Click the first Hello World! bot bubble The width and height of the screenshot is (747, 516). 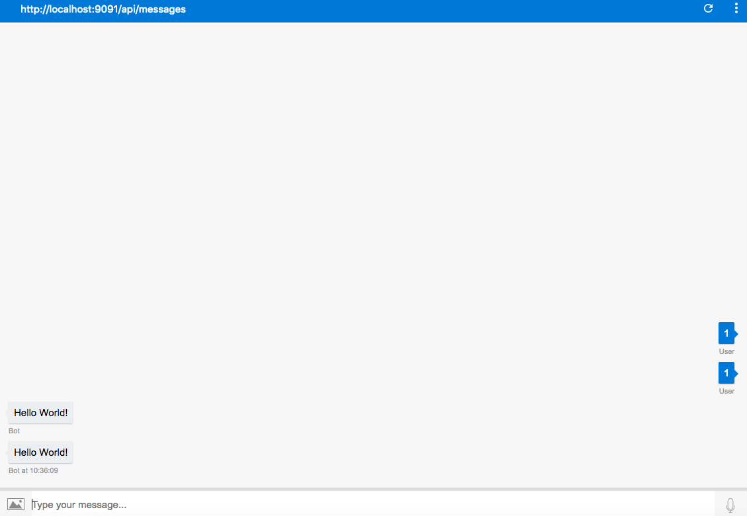40,412
